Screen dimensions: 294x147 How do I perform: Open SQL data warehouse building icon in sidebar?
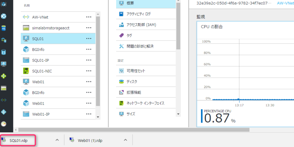pos(4,40)
